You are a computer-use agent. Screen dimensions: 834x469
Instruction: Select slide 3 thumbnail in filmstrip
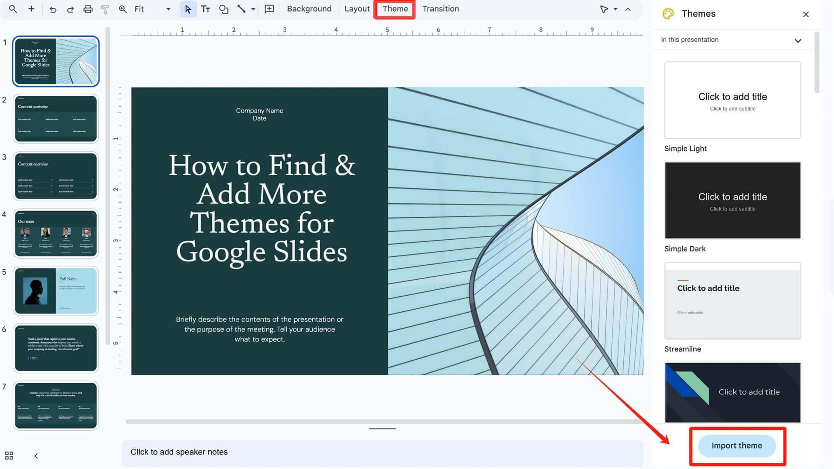point(56,176)
